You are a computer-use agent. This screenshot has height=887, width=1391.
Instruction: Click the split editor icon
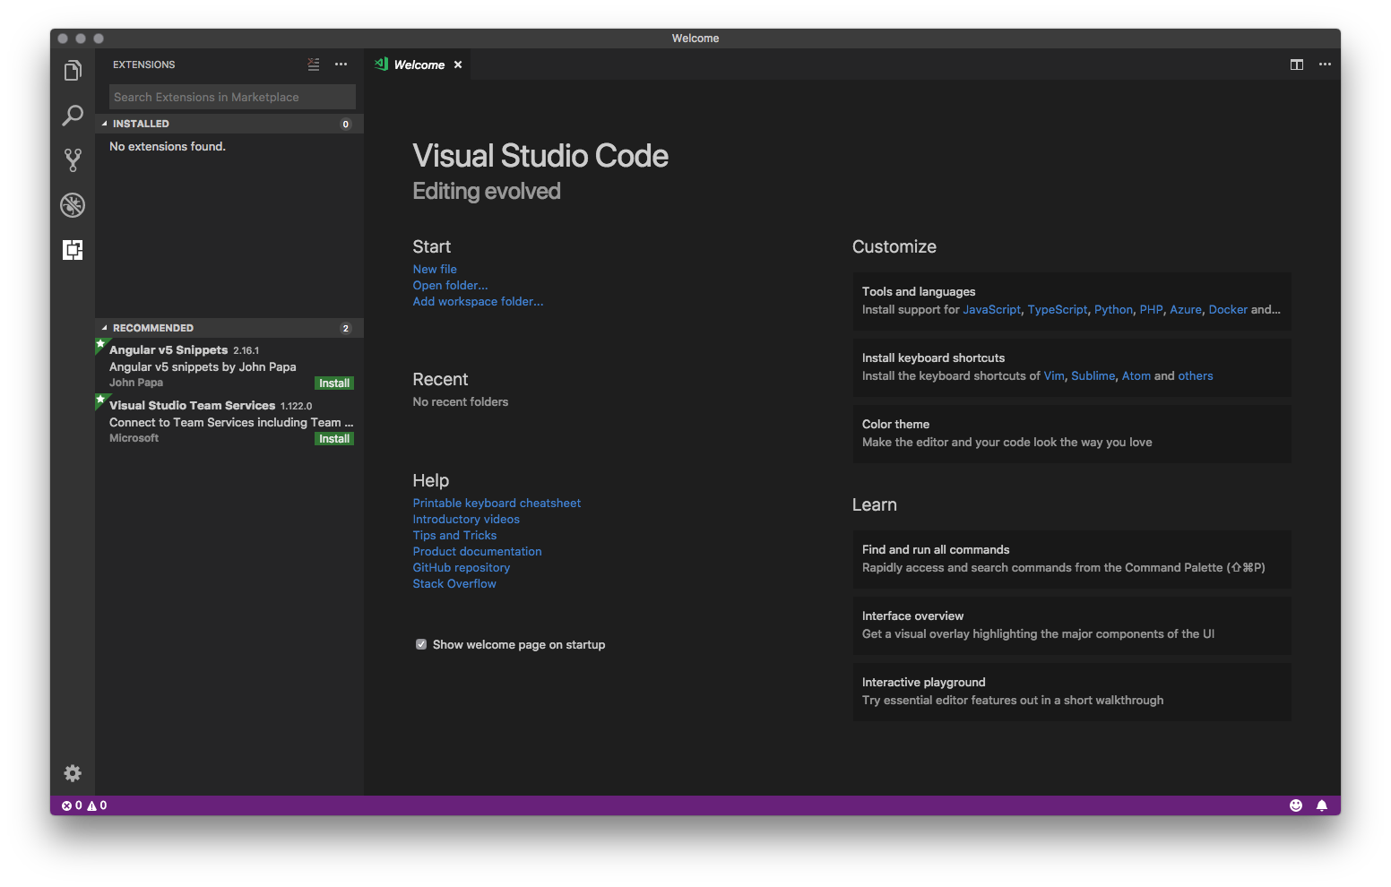pos(1296,65)
